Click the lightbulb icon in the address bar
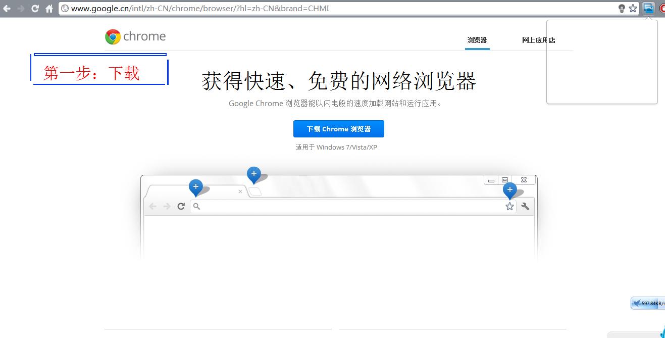 click(622, 9)
